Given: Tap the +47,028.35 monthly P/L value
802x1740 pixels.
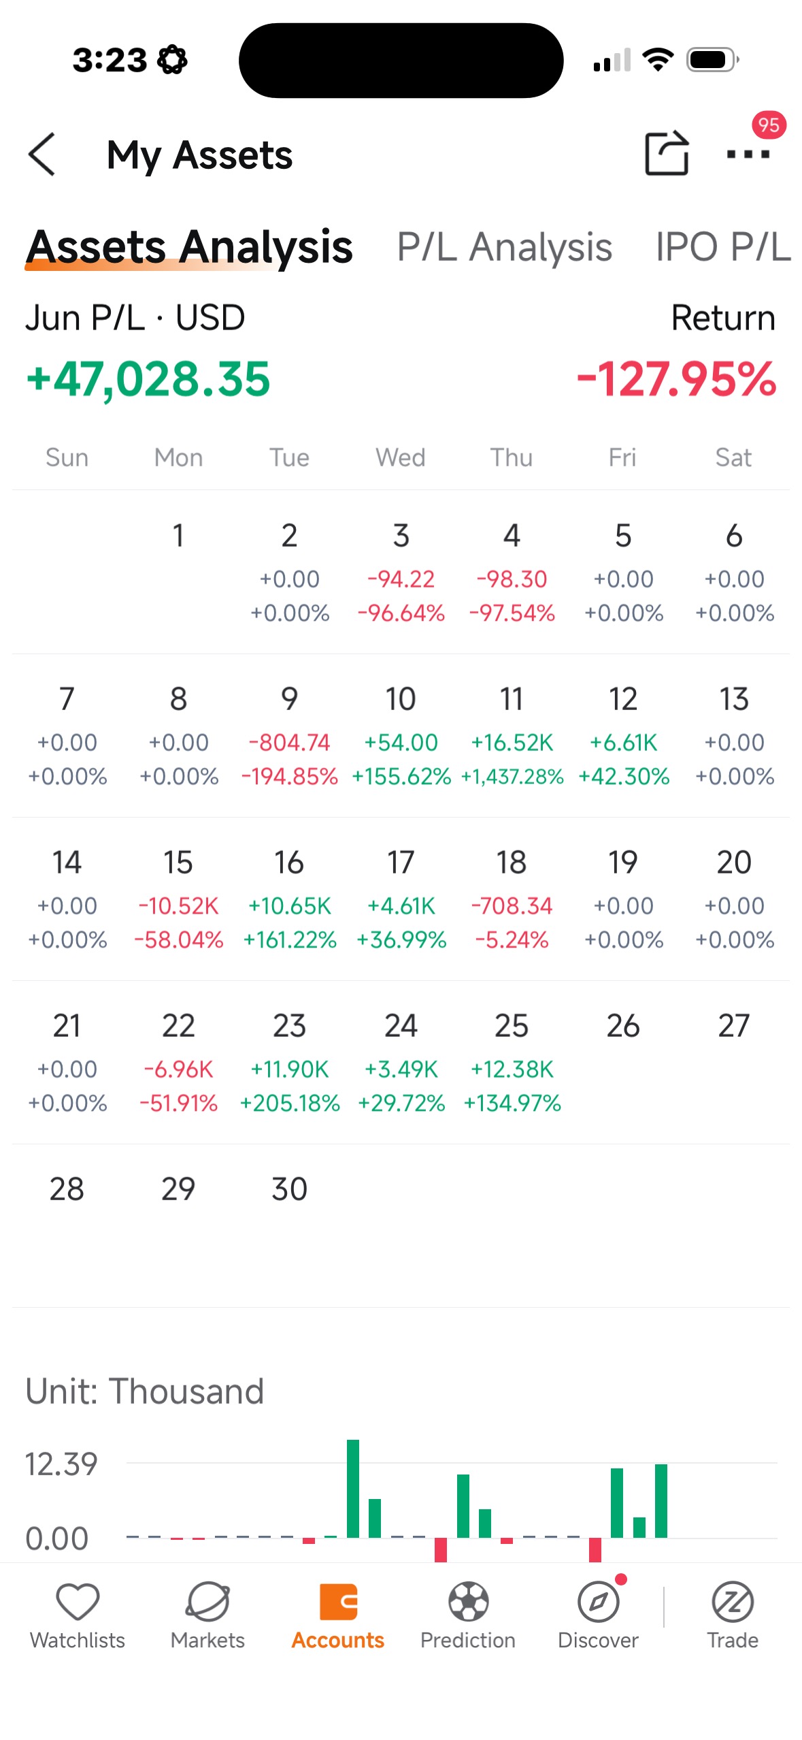Looking at the screenshot, I should point(148,379).
